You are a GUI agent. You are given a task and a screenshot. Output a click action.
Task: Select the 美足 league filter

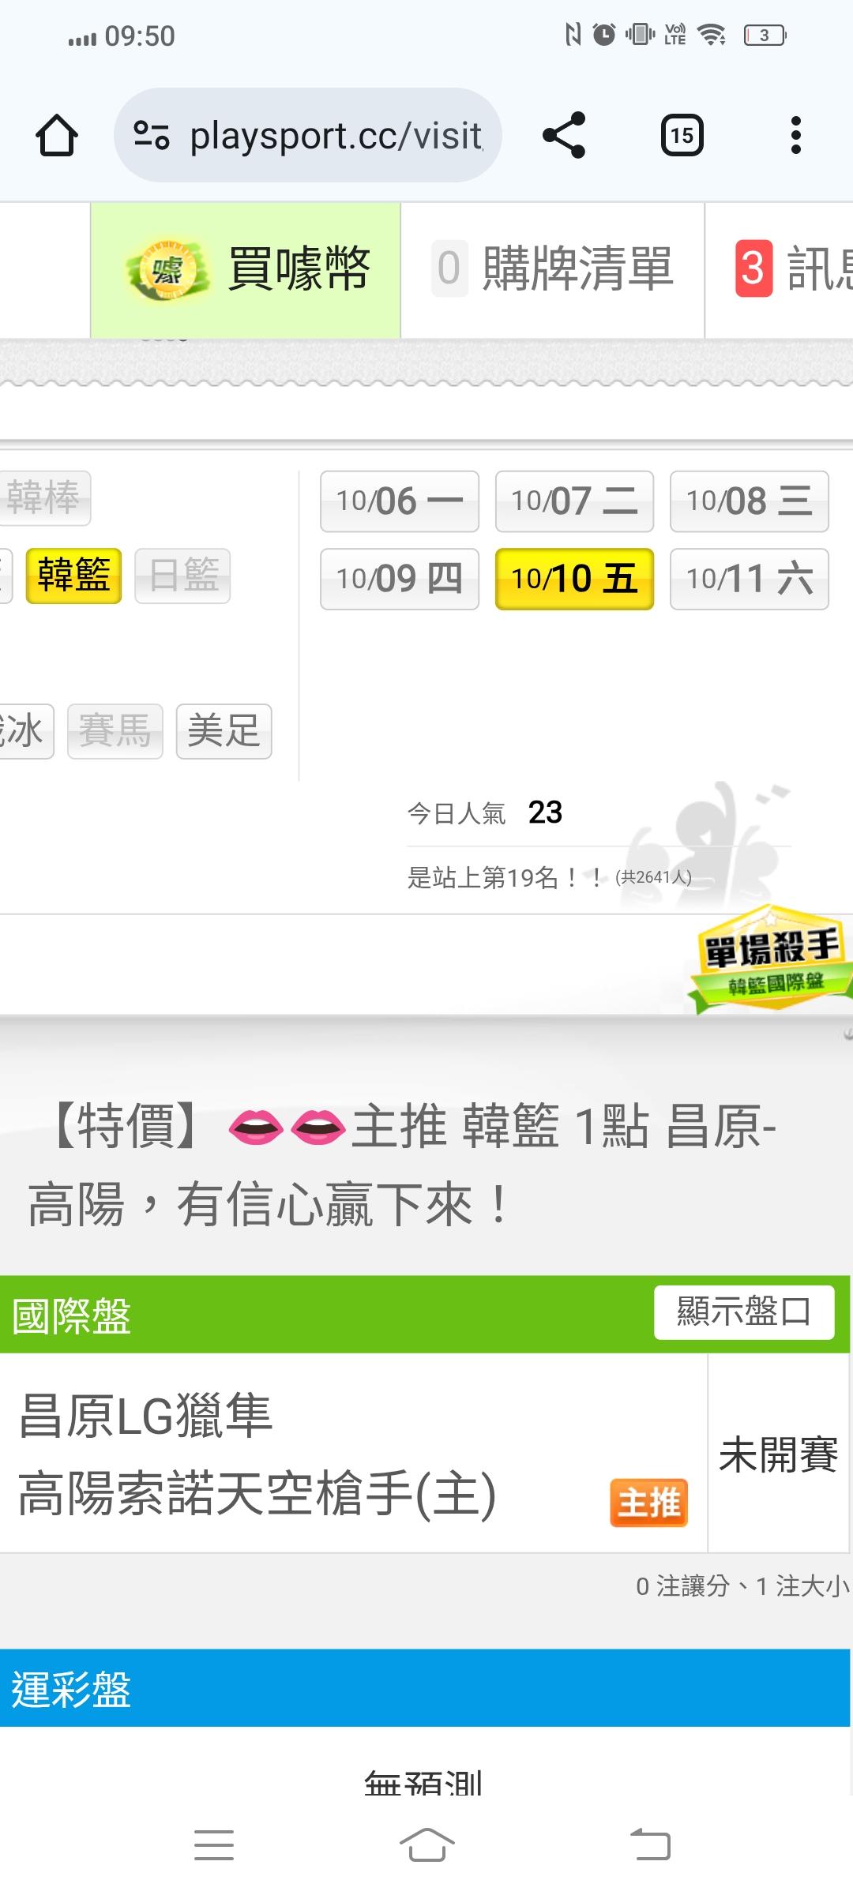[x=224, y=731]
